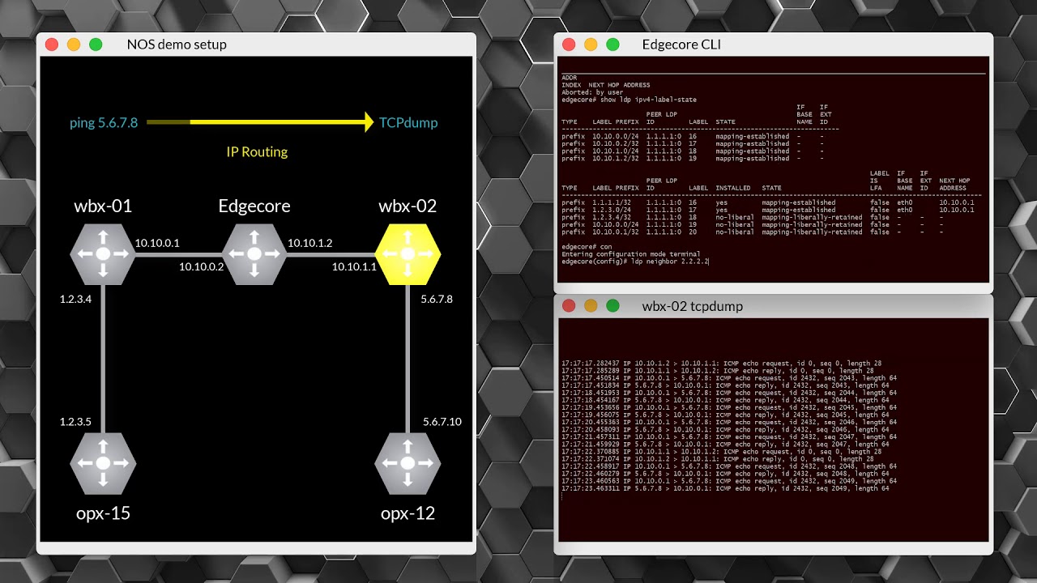
Task: Maximize the Edgecore CLI window
Action: tap(612, 45)
